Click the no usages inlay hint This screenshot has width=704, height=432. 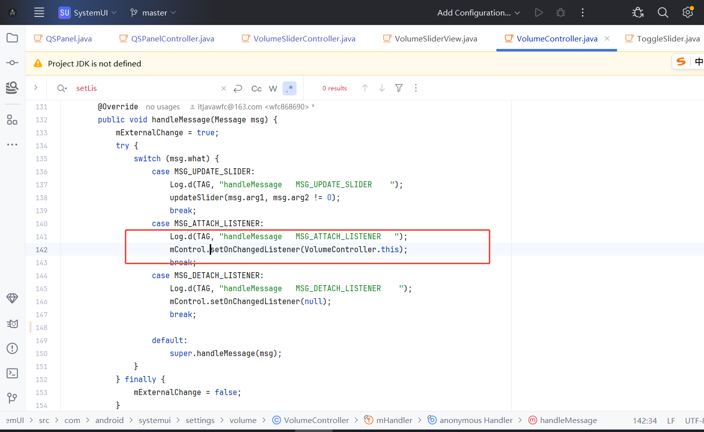click(163, 107)
